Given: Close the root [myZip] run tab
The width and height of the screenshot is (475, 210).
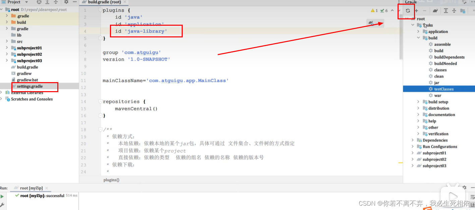Looking at the screenshot, I should click(46, 188).
